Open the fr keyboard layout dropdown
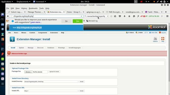Image resolution: width=170 pixels, height=95 pixels. pos(147,2)
